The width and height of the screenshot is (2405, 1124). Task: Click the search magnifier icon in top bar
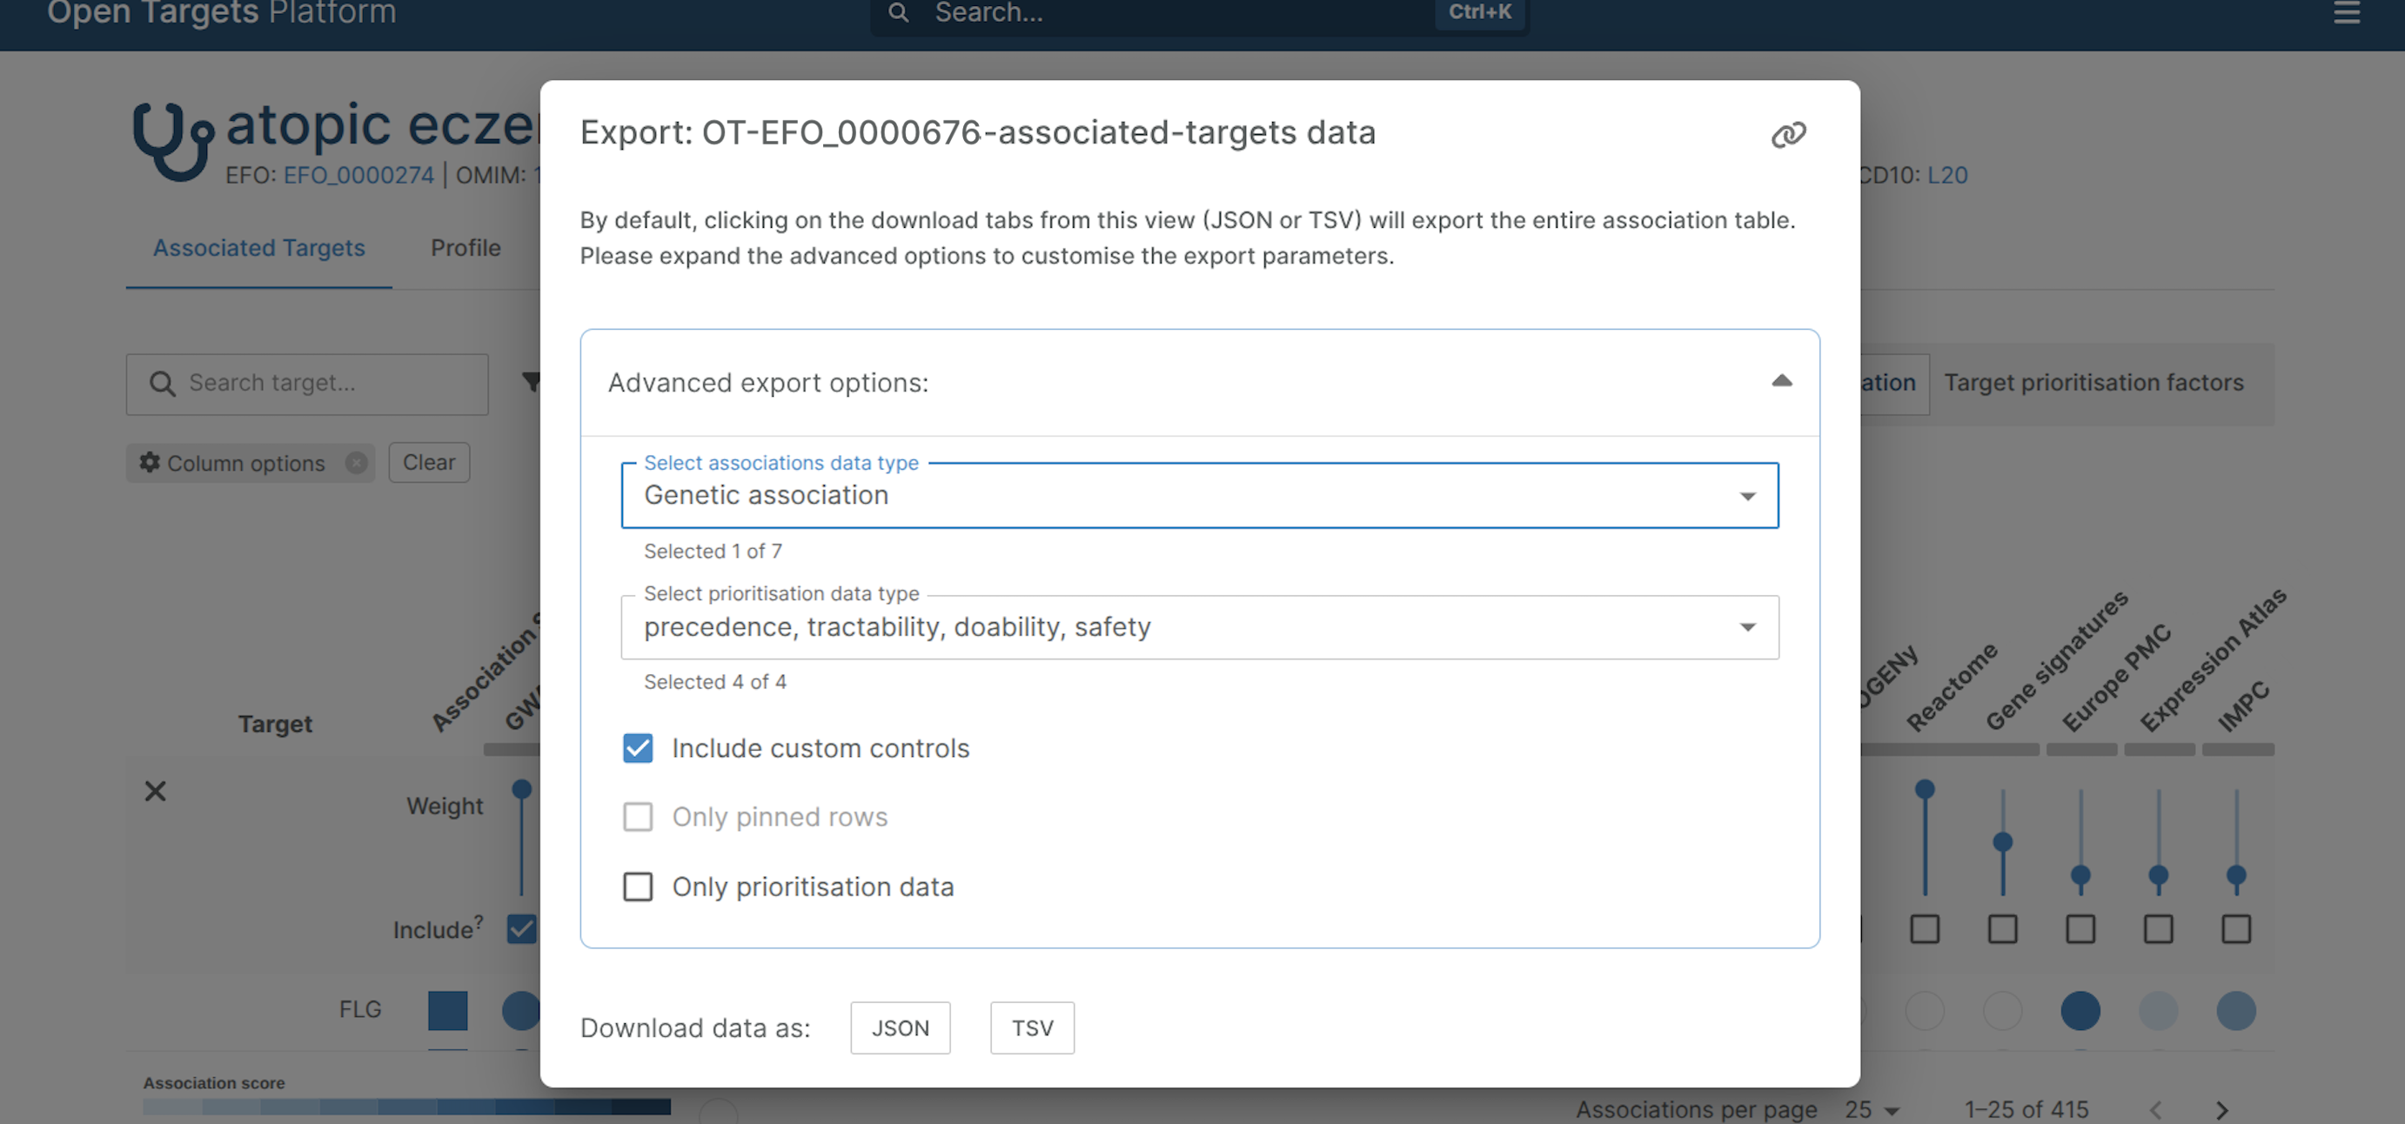pos(897,13)
